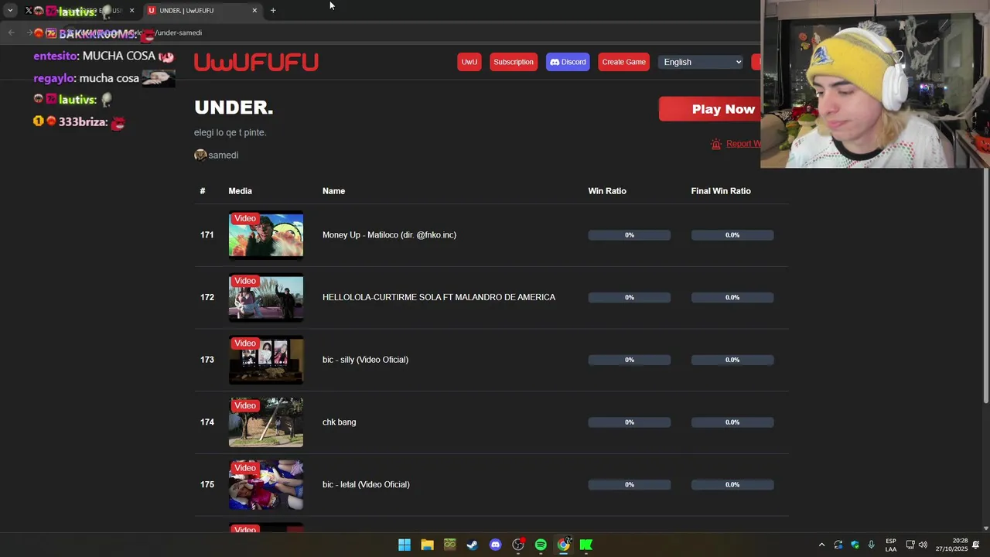990x557 pixels.
Task: Sort by Final Win Ratio header
Action: [721, 191]
